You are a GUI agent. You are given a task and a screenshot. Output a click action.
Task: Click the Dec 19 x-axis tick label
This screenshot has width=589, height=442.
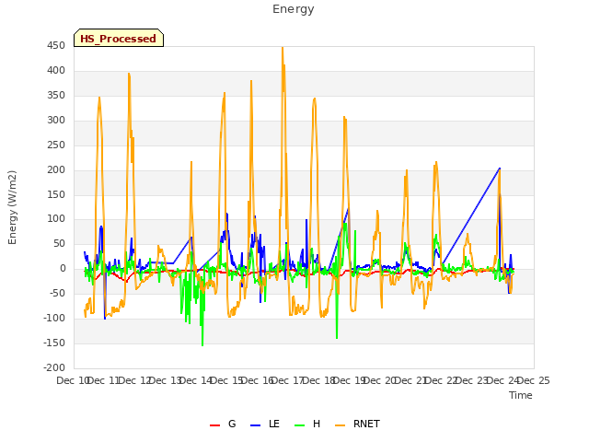click(350, 380)
